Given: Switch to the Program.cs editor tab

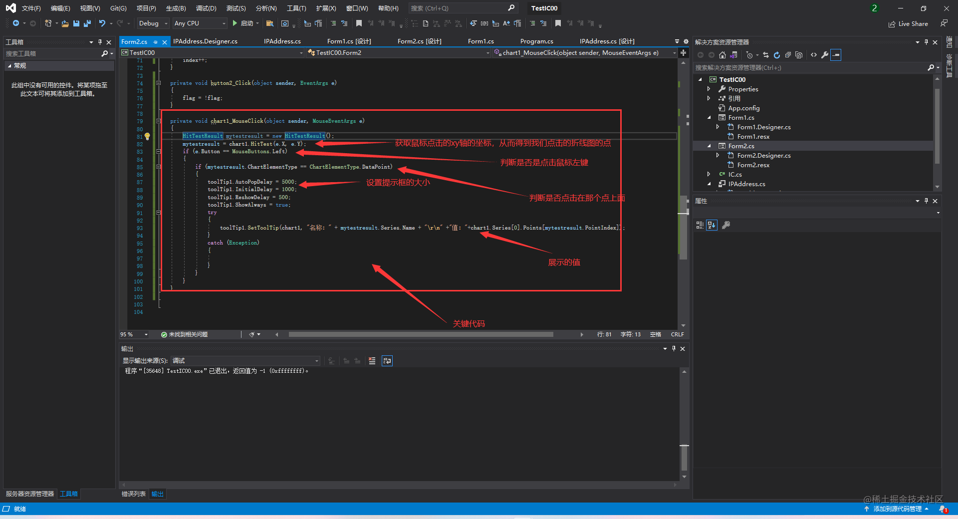Looking at the screenshot, I should pyautogui.click(x=536, y=41).
